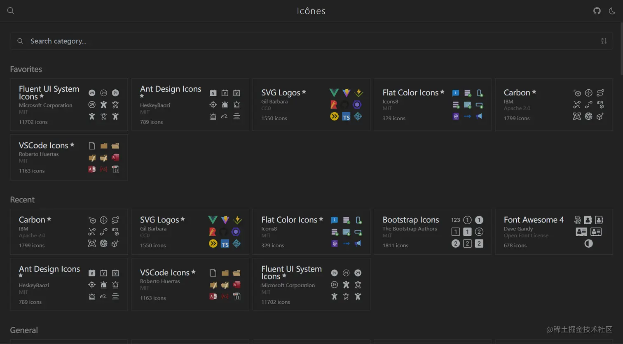Click the megaphone icon in Favorites Flat Color Icons
The image size is (623, 344).
point(479,116)
